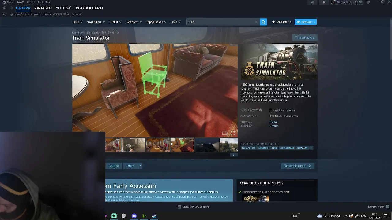This screenshot has height=220, width=392.
Task: Expand the Lisää dropdown
Action: [175, 22]
